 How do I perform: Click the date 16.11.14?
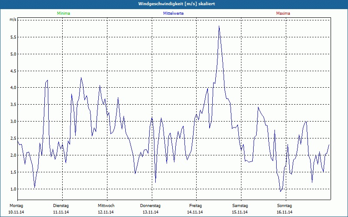[x=284, y=212]
